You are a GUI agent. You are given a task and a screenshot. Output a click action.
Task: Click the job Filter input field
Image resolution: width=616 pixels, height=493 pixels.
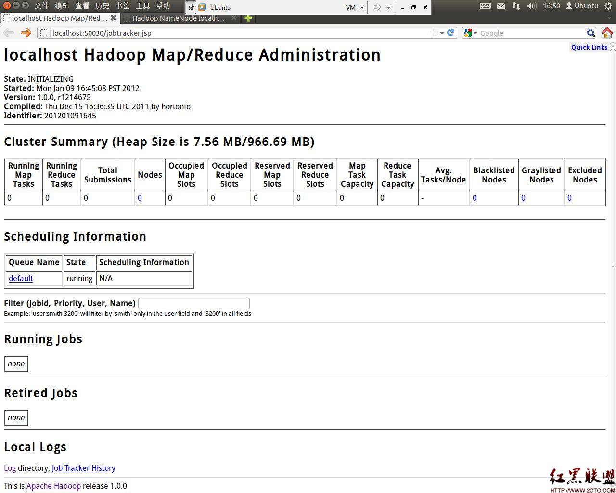pyautogui.click(x=194, y=303)
